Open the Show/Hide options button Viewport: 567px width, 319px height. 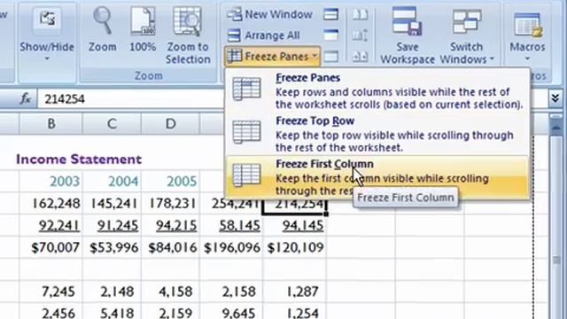pyautogui.click(x=47, y=35)
